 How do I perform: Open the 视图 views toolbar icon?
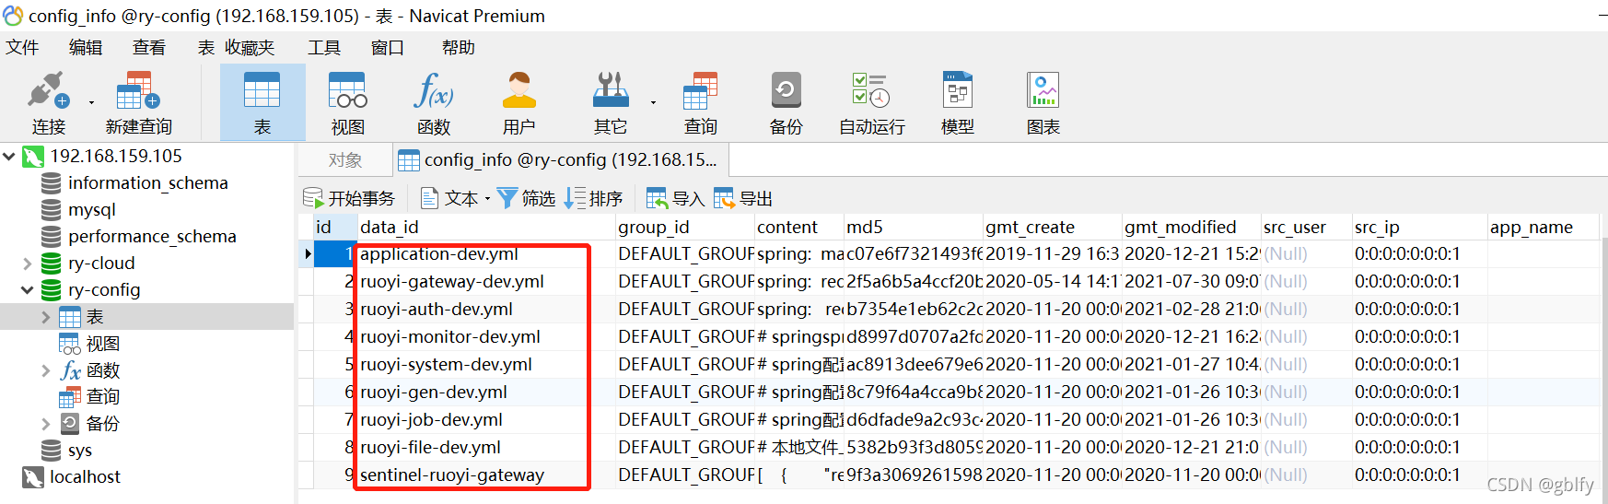pyautogui.click(x=348, y=102)
